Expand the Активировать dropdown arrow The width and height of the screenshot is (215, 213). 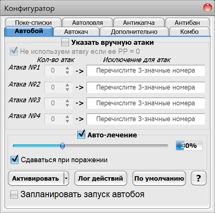click(x=66, y=178)
